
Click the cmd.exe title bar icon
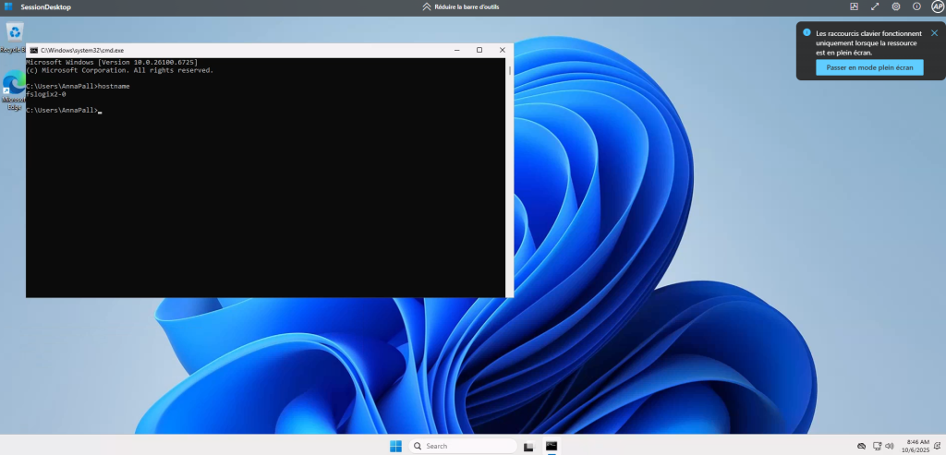coord(34,50)
